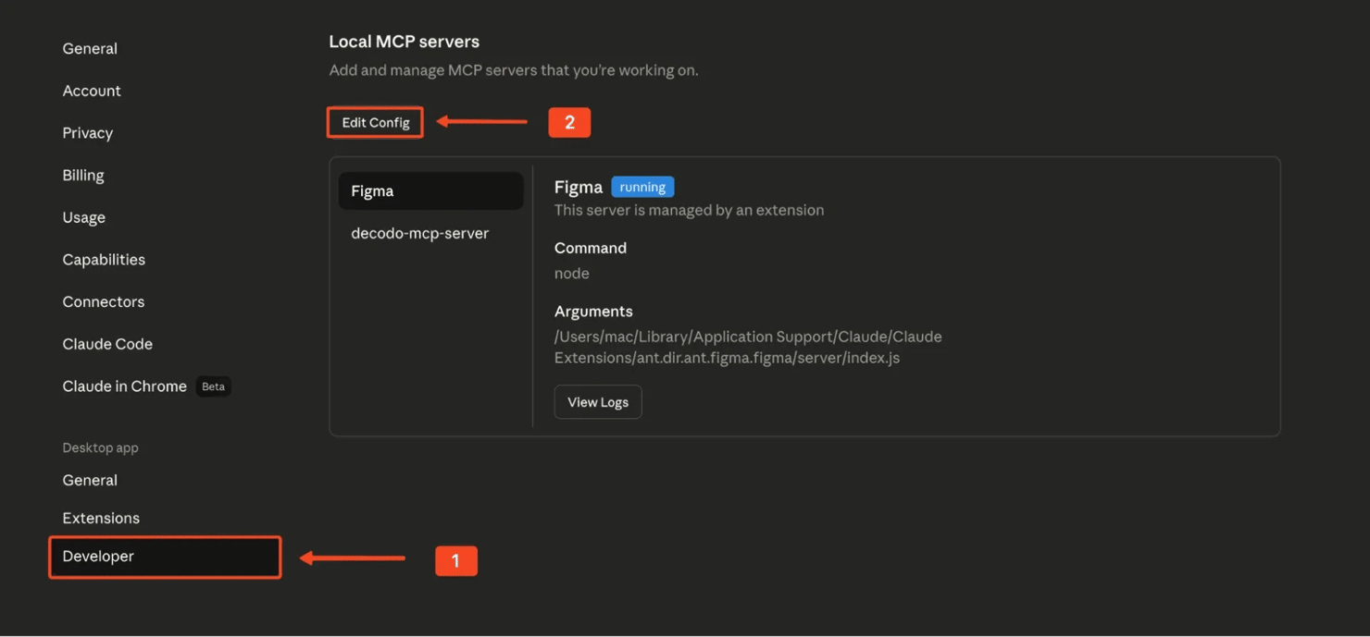Select decodo-mcp-server in the server list
Viewport: 1370px width, 637px height.
(x=420, y=234)
